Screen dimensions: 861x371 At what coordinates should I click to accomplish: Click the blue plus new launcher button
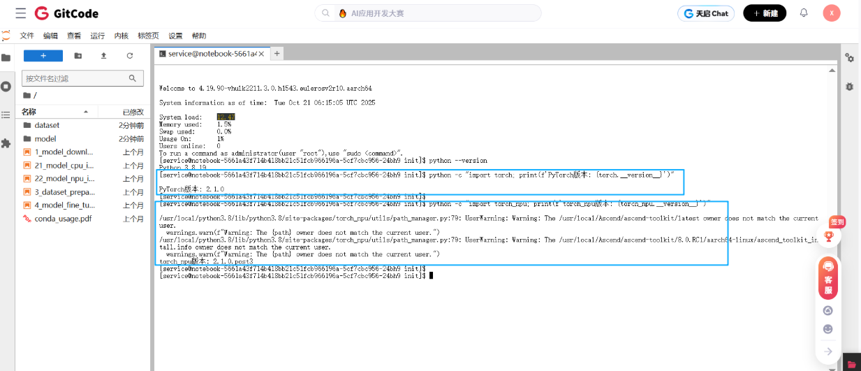(43, 56)
